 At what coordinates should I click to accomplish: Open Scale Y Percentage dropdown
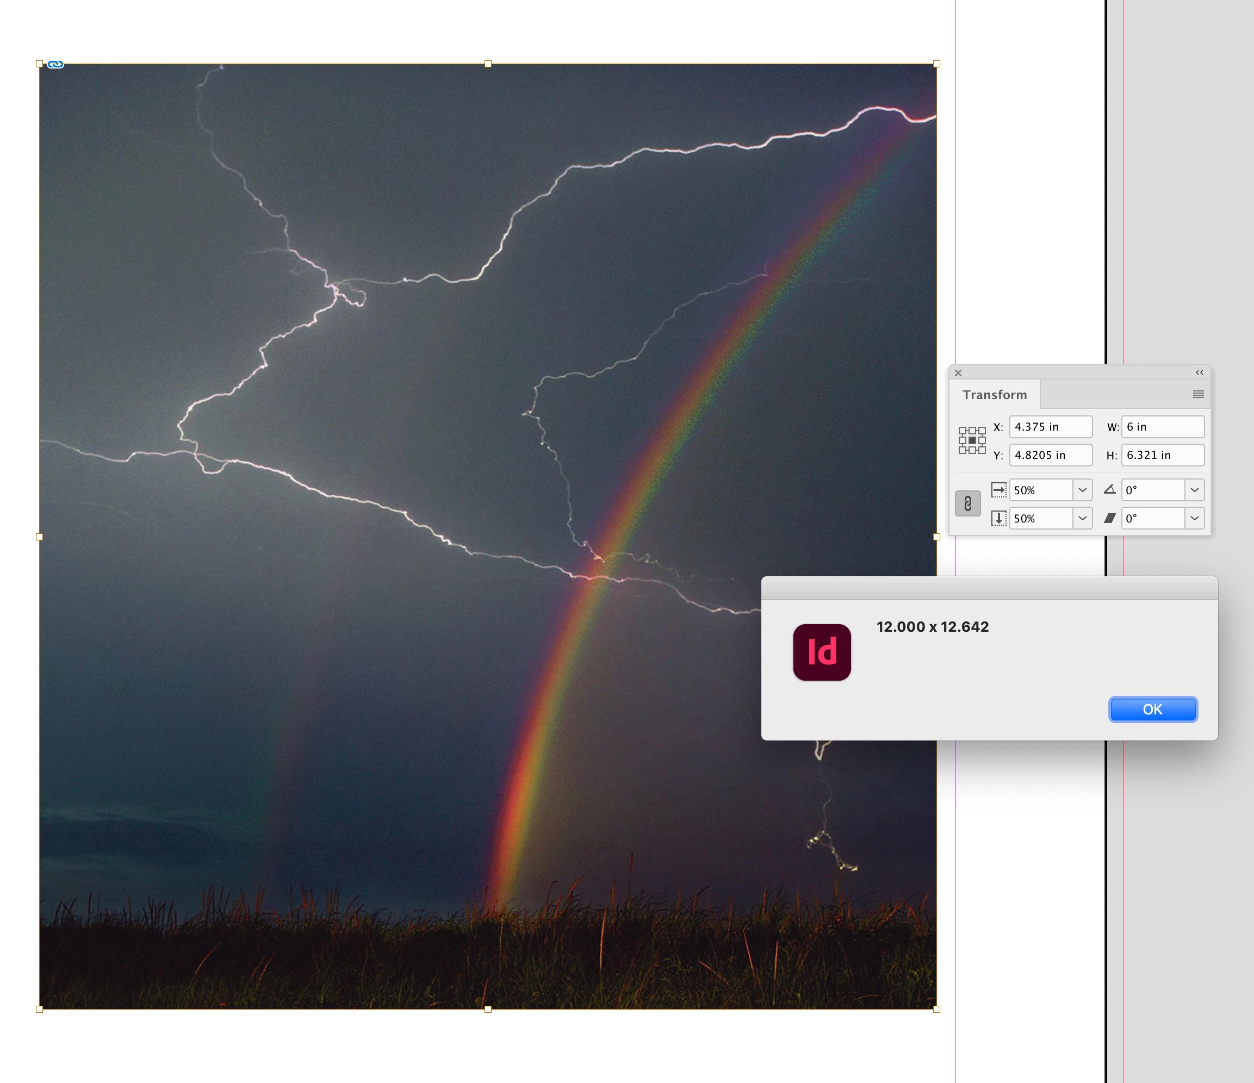tap(1082, 519)
